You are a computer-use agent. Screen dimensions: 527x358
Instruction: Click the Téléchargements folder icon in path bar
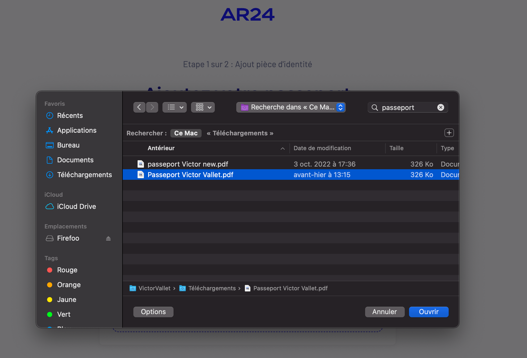tap(183, 288)
